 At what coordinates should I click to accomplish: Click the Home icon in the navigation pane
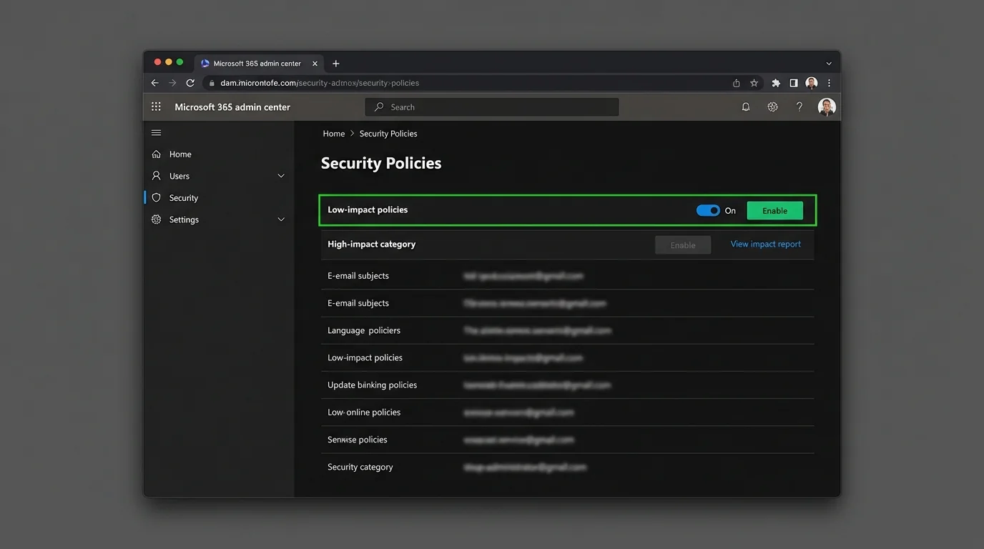156,154
